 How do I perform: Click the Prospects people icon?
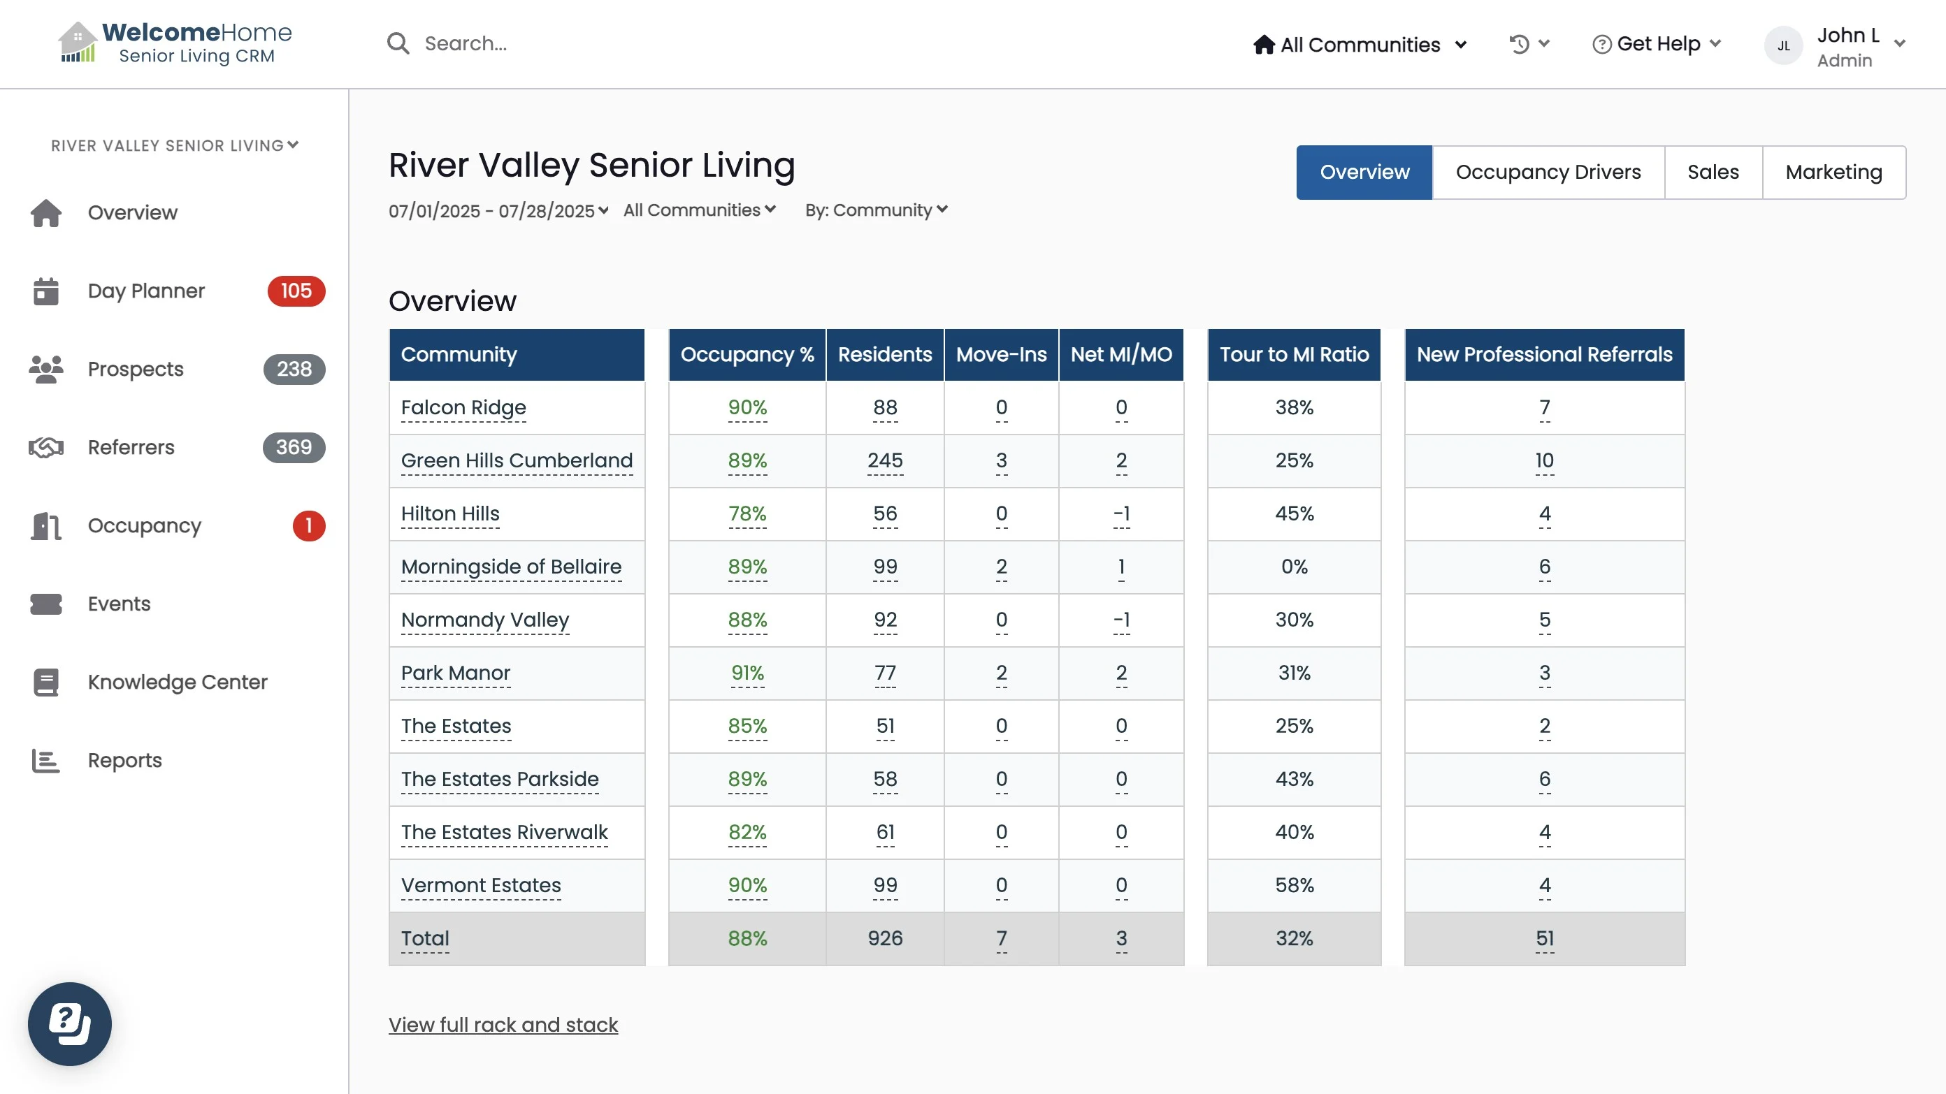(x=46, y=369)
